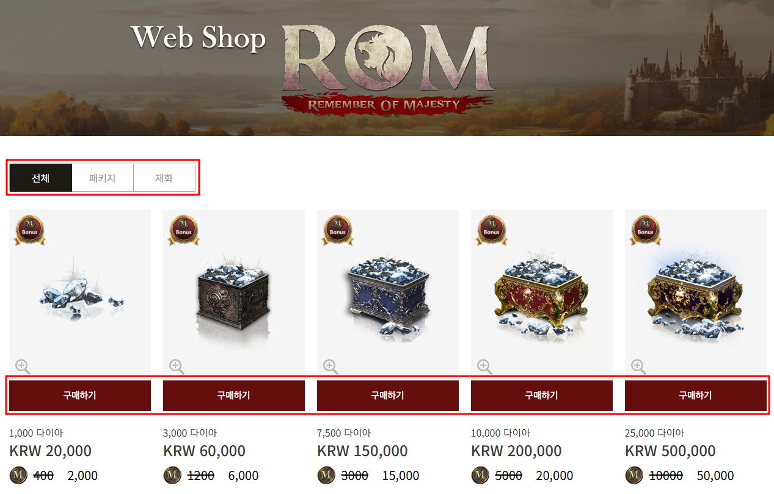Viewport: 774px width, 494px height.
Task: Buy the 25,000 다이아 chest
Action: point(696,396)
